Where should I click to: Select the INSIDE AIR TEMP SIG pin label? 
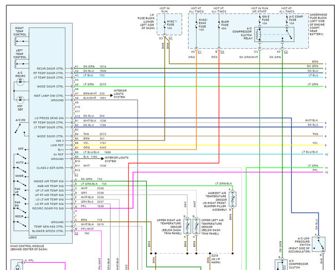pos(49,181)
